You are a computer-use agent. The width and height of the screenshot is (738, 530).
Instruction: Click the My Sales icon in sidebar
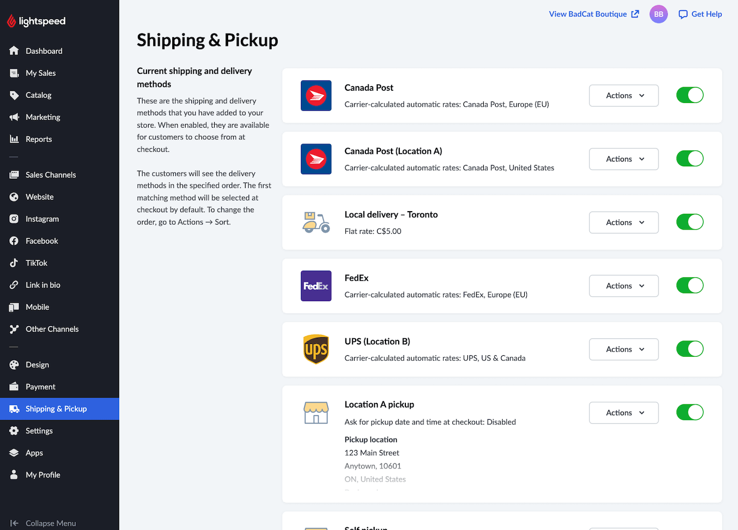point(14,73)
